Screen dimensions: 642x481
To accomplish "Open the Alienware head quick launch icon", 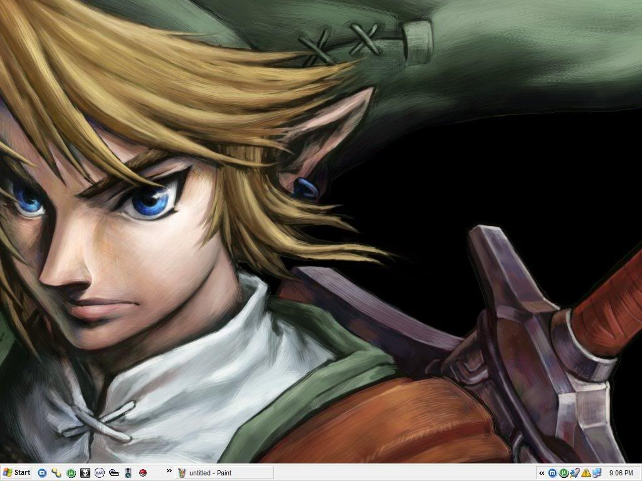I will coord(85,473).
